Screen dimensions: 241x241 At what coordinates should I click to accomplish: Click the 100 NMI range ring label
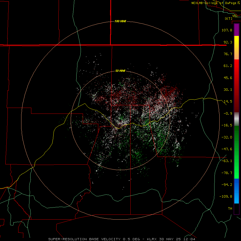(x=120, y=21)
